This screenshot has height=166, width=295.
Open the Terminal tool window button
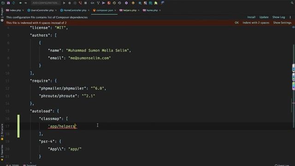point(29,165)
